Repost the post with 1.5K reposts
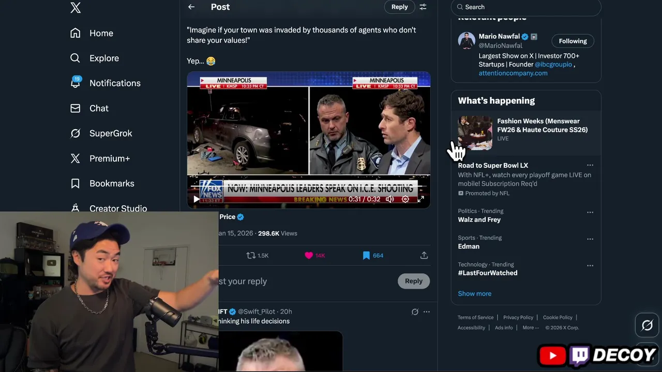 point(257,255)
